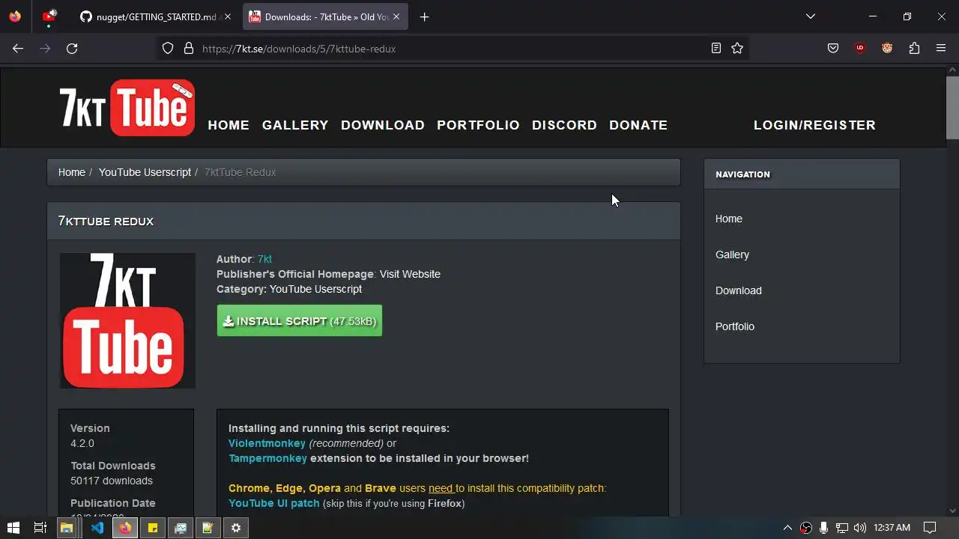Viewport: 959px width, 539px height.
Task: Select Firefox in the taskbar
Action: (125, 528)
